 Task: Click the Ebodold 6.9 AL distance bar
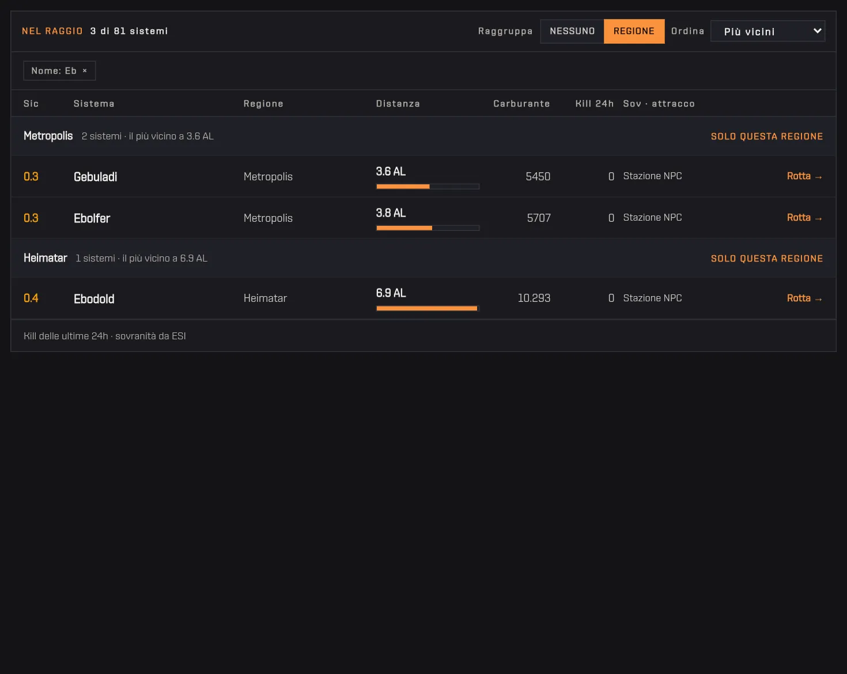coord(428,308)
